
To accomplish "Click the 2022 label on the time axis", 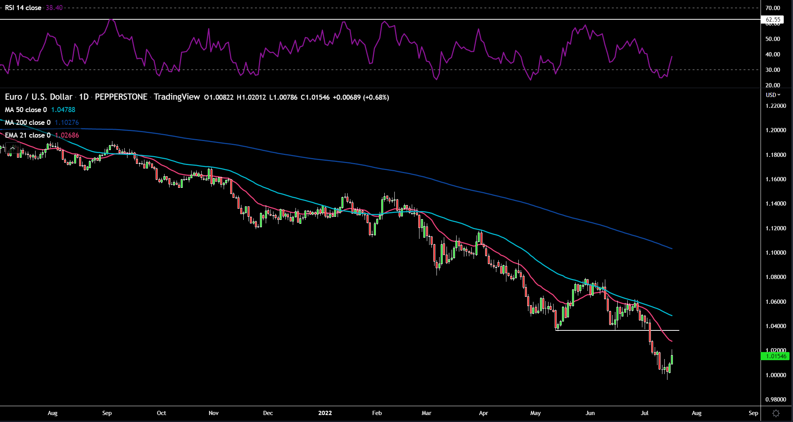I will click(325, 413).
